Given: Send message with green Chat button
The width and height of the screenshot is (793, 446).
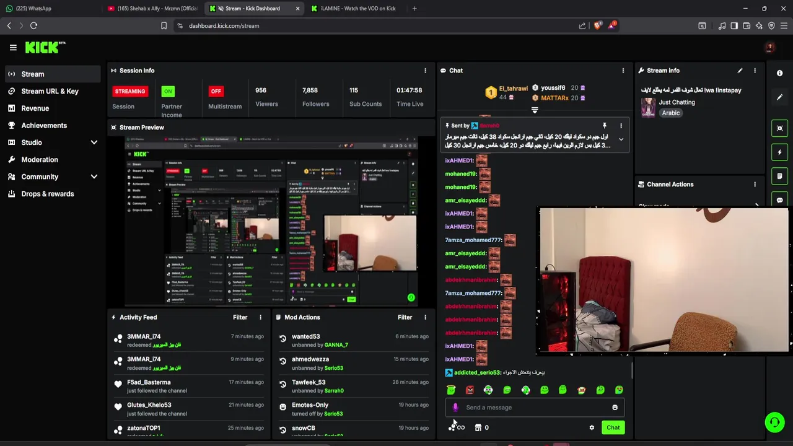Looking at the screenshot, I should pyautogui.click(x=613, y=427).
